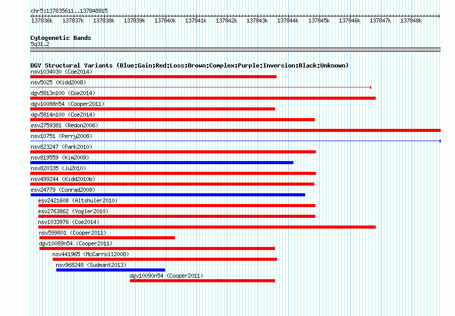Click the nsv1034030 (Coe2014) variant label
The width and height of the screenshot is (455, 316).
pyautogui.click(x=61, y=72)
